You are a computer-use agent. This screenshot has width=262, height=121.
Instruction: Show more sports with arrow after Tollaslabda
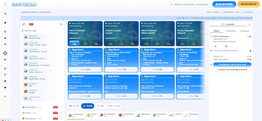coord(204,115)
